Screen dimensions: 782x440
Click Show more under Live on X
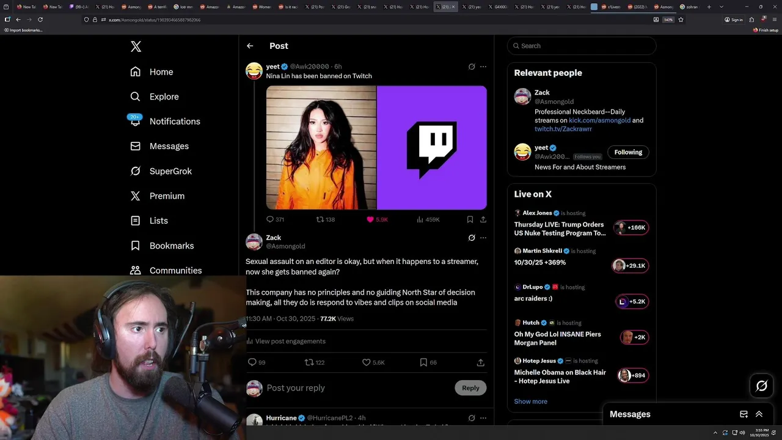coord(530,402)
